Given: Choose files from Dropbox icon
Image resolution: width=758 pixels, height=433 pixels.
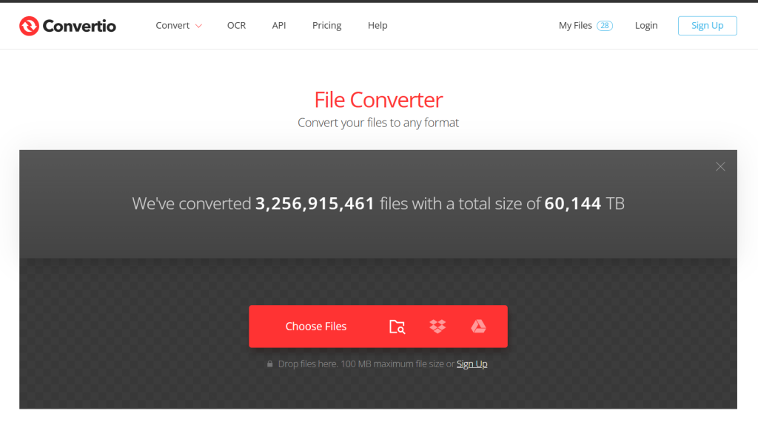Looking at the screenshot, I should coord(437,327).
